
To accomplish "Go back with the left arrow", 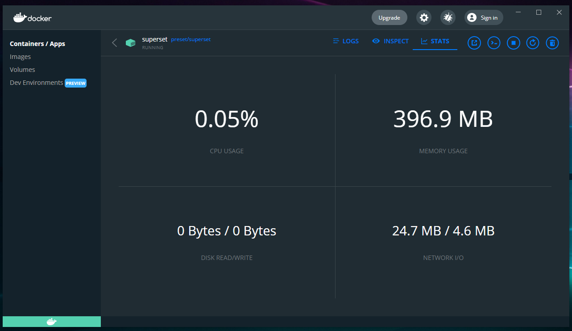I will pyautogui.click(x=114, y=42).
